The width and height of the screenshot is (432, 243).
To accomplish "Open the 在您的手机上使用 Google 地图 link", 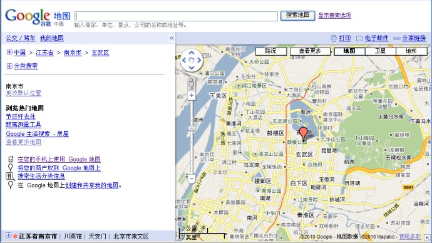I will click(x=59, y=159).
